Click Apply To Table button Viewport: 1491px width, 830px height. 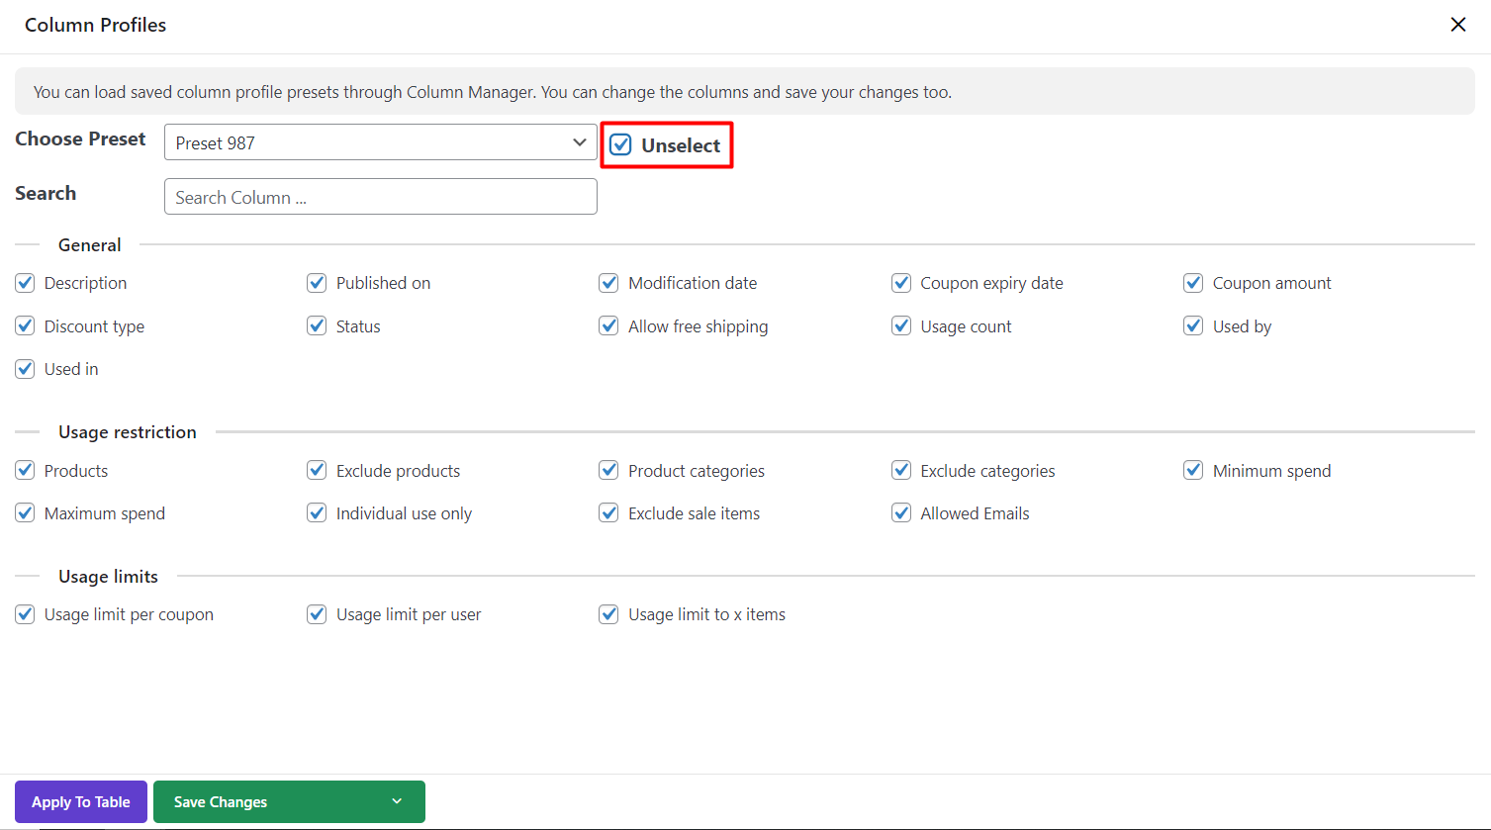click(81, 801)
